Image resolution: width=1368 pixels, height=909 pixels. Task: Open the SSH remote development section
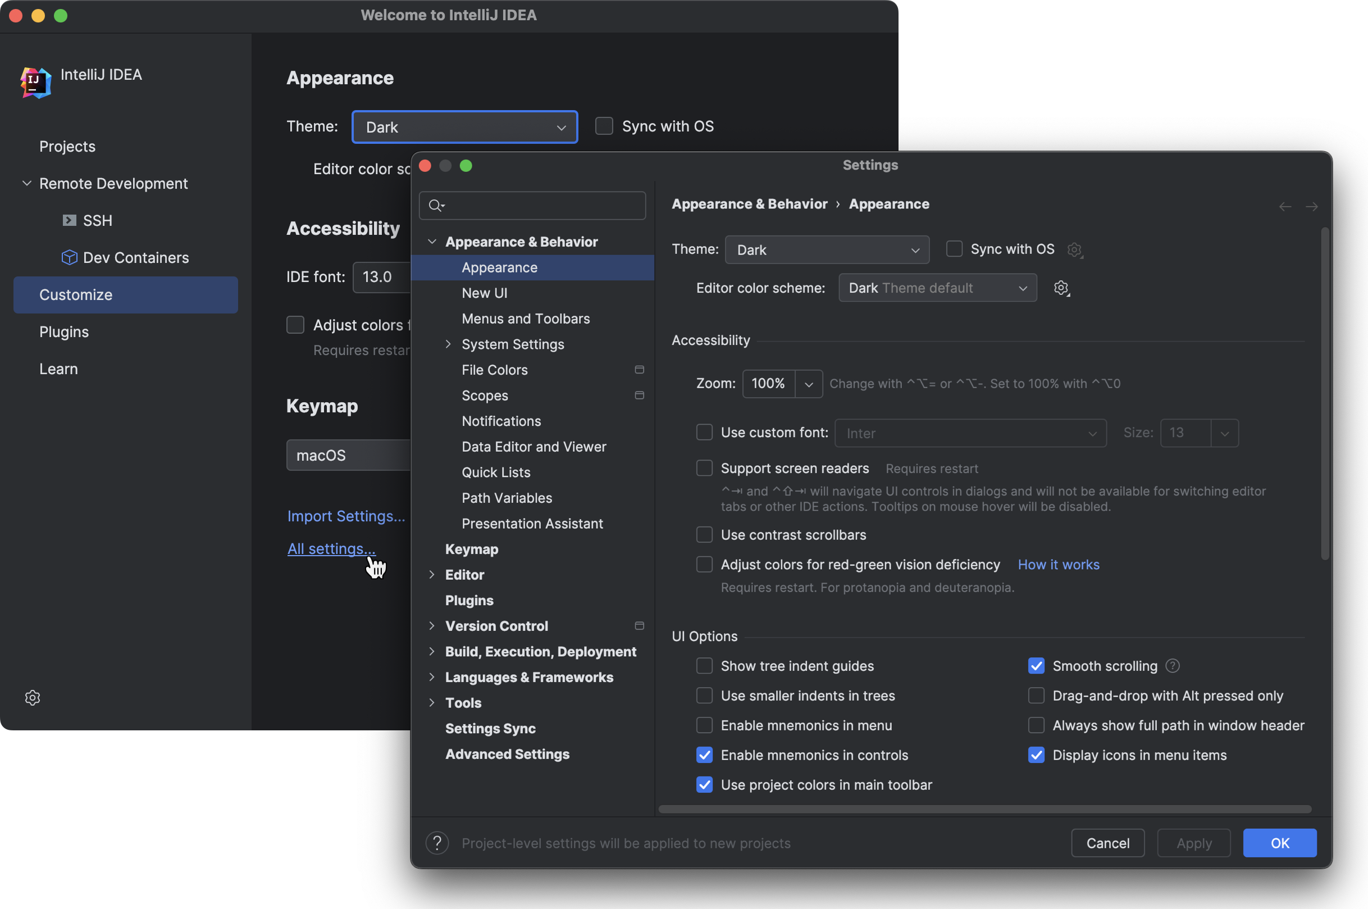97,220
